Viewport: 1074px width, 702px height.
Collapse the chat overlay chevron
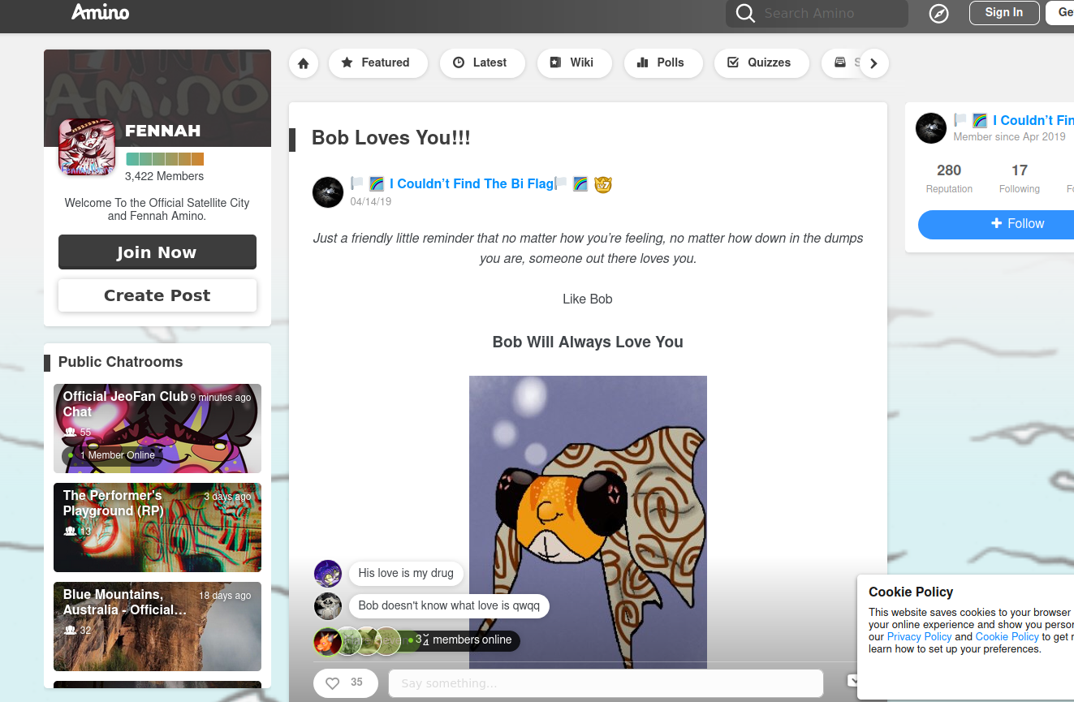coord(852,681)
